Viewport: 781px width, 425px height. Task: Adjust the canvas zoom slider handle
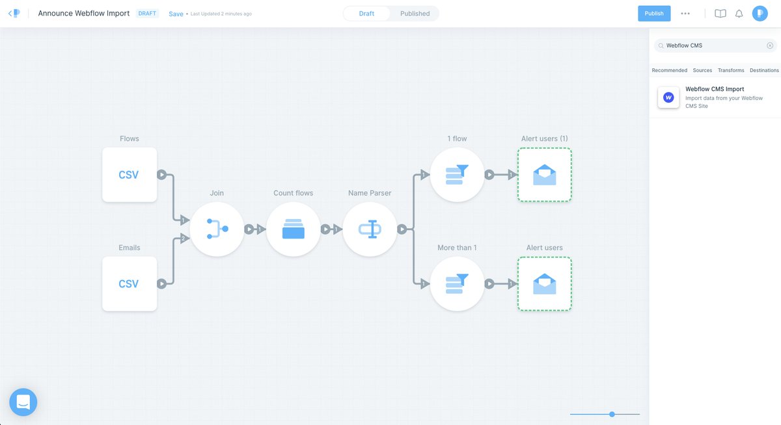pyautogui.click(x=612, y=414)
